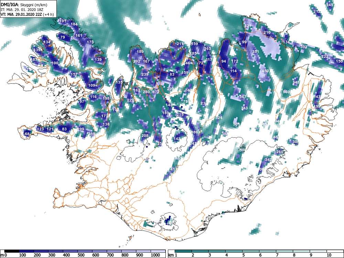Select the 6–7 km pale teal swatch
The width and height of the screenshot is (344, 258).
click(268, 251)
